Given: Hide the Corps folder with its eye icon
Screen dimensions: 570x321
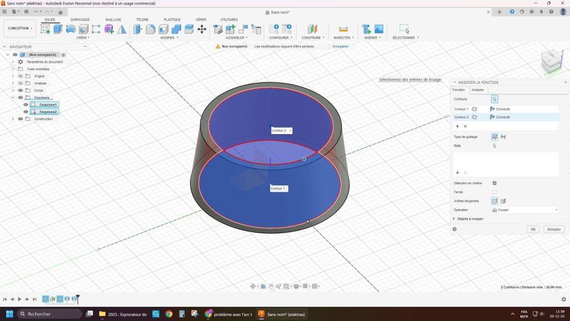Looking at the screenshot, I should tap(20, 90).
